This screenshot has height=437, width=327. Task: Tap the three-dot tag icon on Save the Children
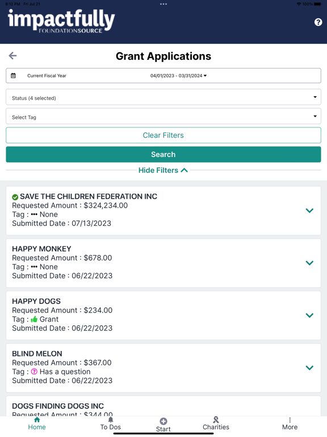[x=34, y=215]
